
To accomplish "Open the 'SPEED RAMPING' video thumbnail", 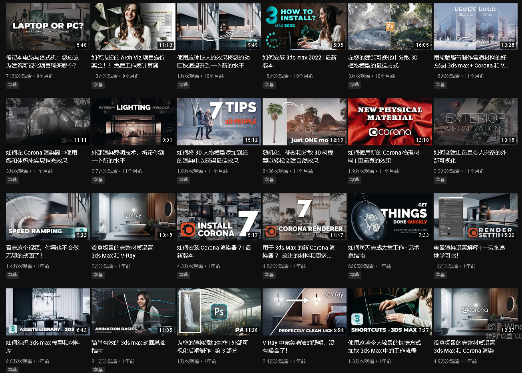I will 48,217.
